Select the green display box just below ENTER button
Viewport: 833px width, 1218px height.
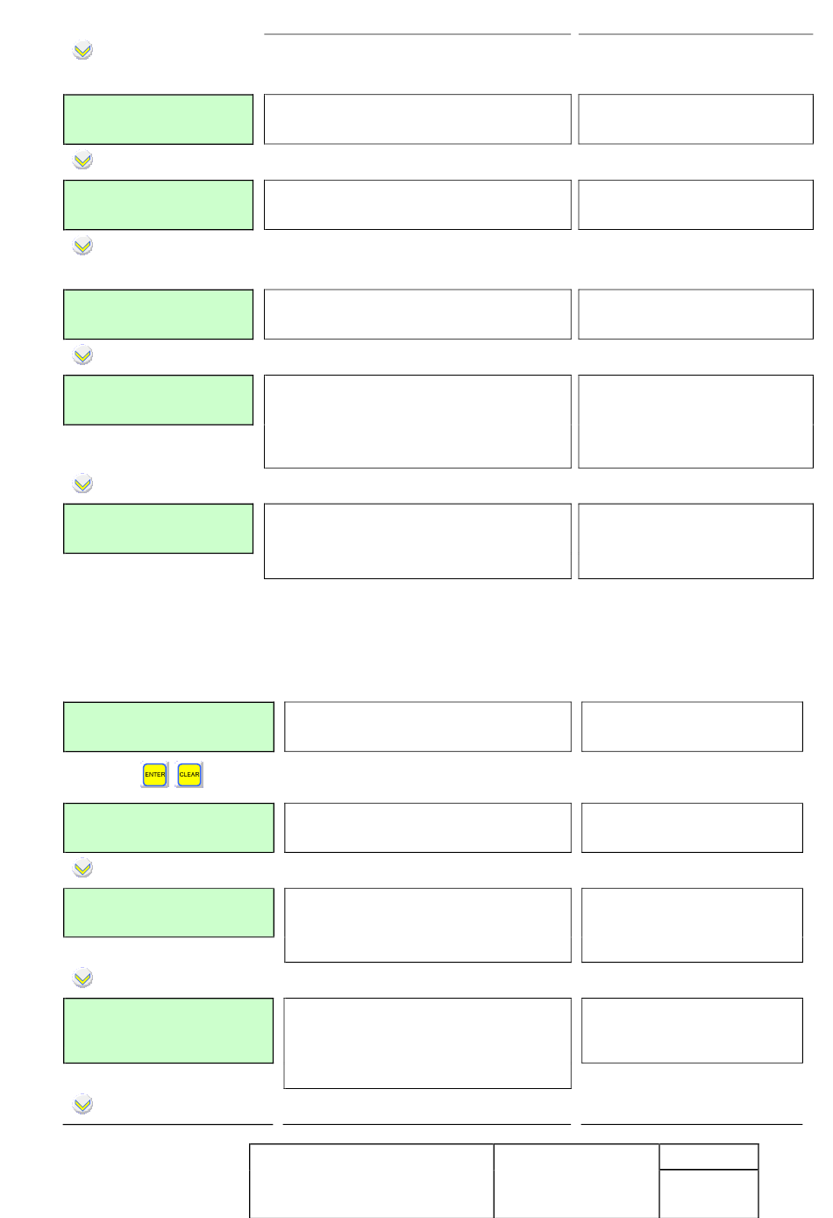click(168, 828)
